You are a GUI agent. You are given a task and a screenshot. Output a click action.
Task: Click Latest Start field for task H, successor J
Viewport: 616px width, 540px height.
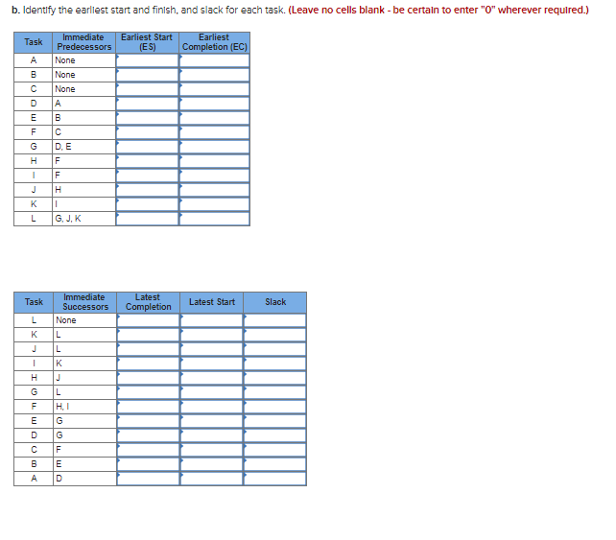tap(212, 378)
